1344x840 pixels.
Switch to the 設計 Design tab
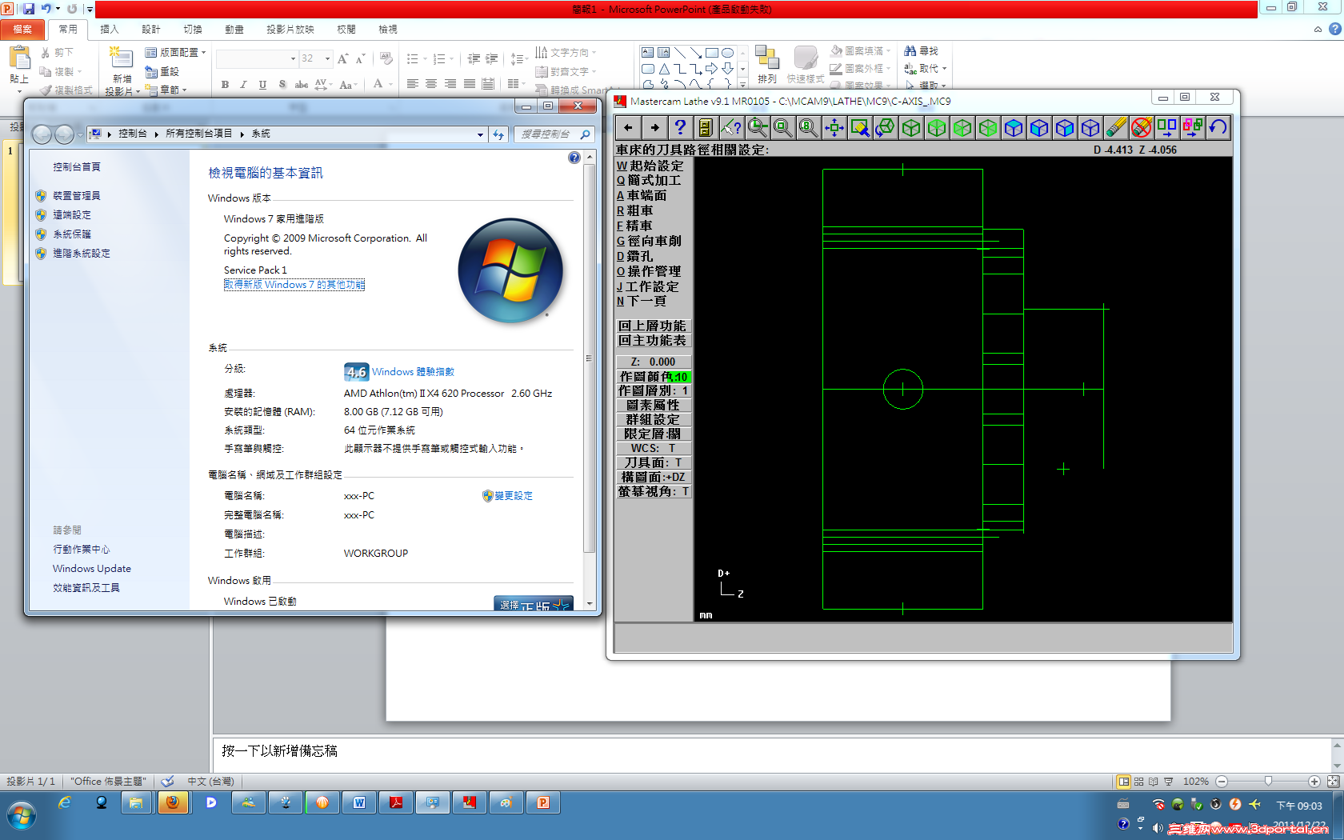tap(151, 30)
